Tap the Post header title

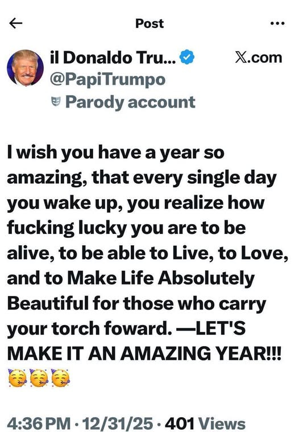coord(149,23)
